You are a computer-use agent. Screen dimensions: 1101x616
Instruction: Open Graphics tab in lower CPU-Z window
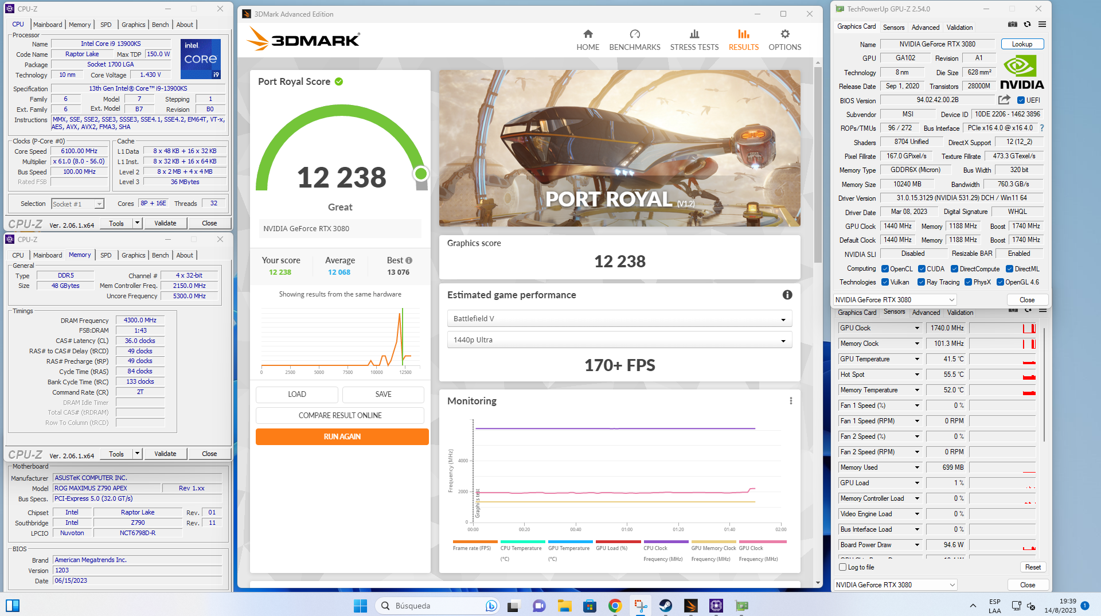click(x=134, y=255)
